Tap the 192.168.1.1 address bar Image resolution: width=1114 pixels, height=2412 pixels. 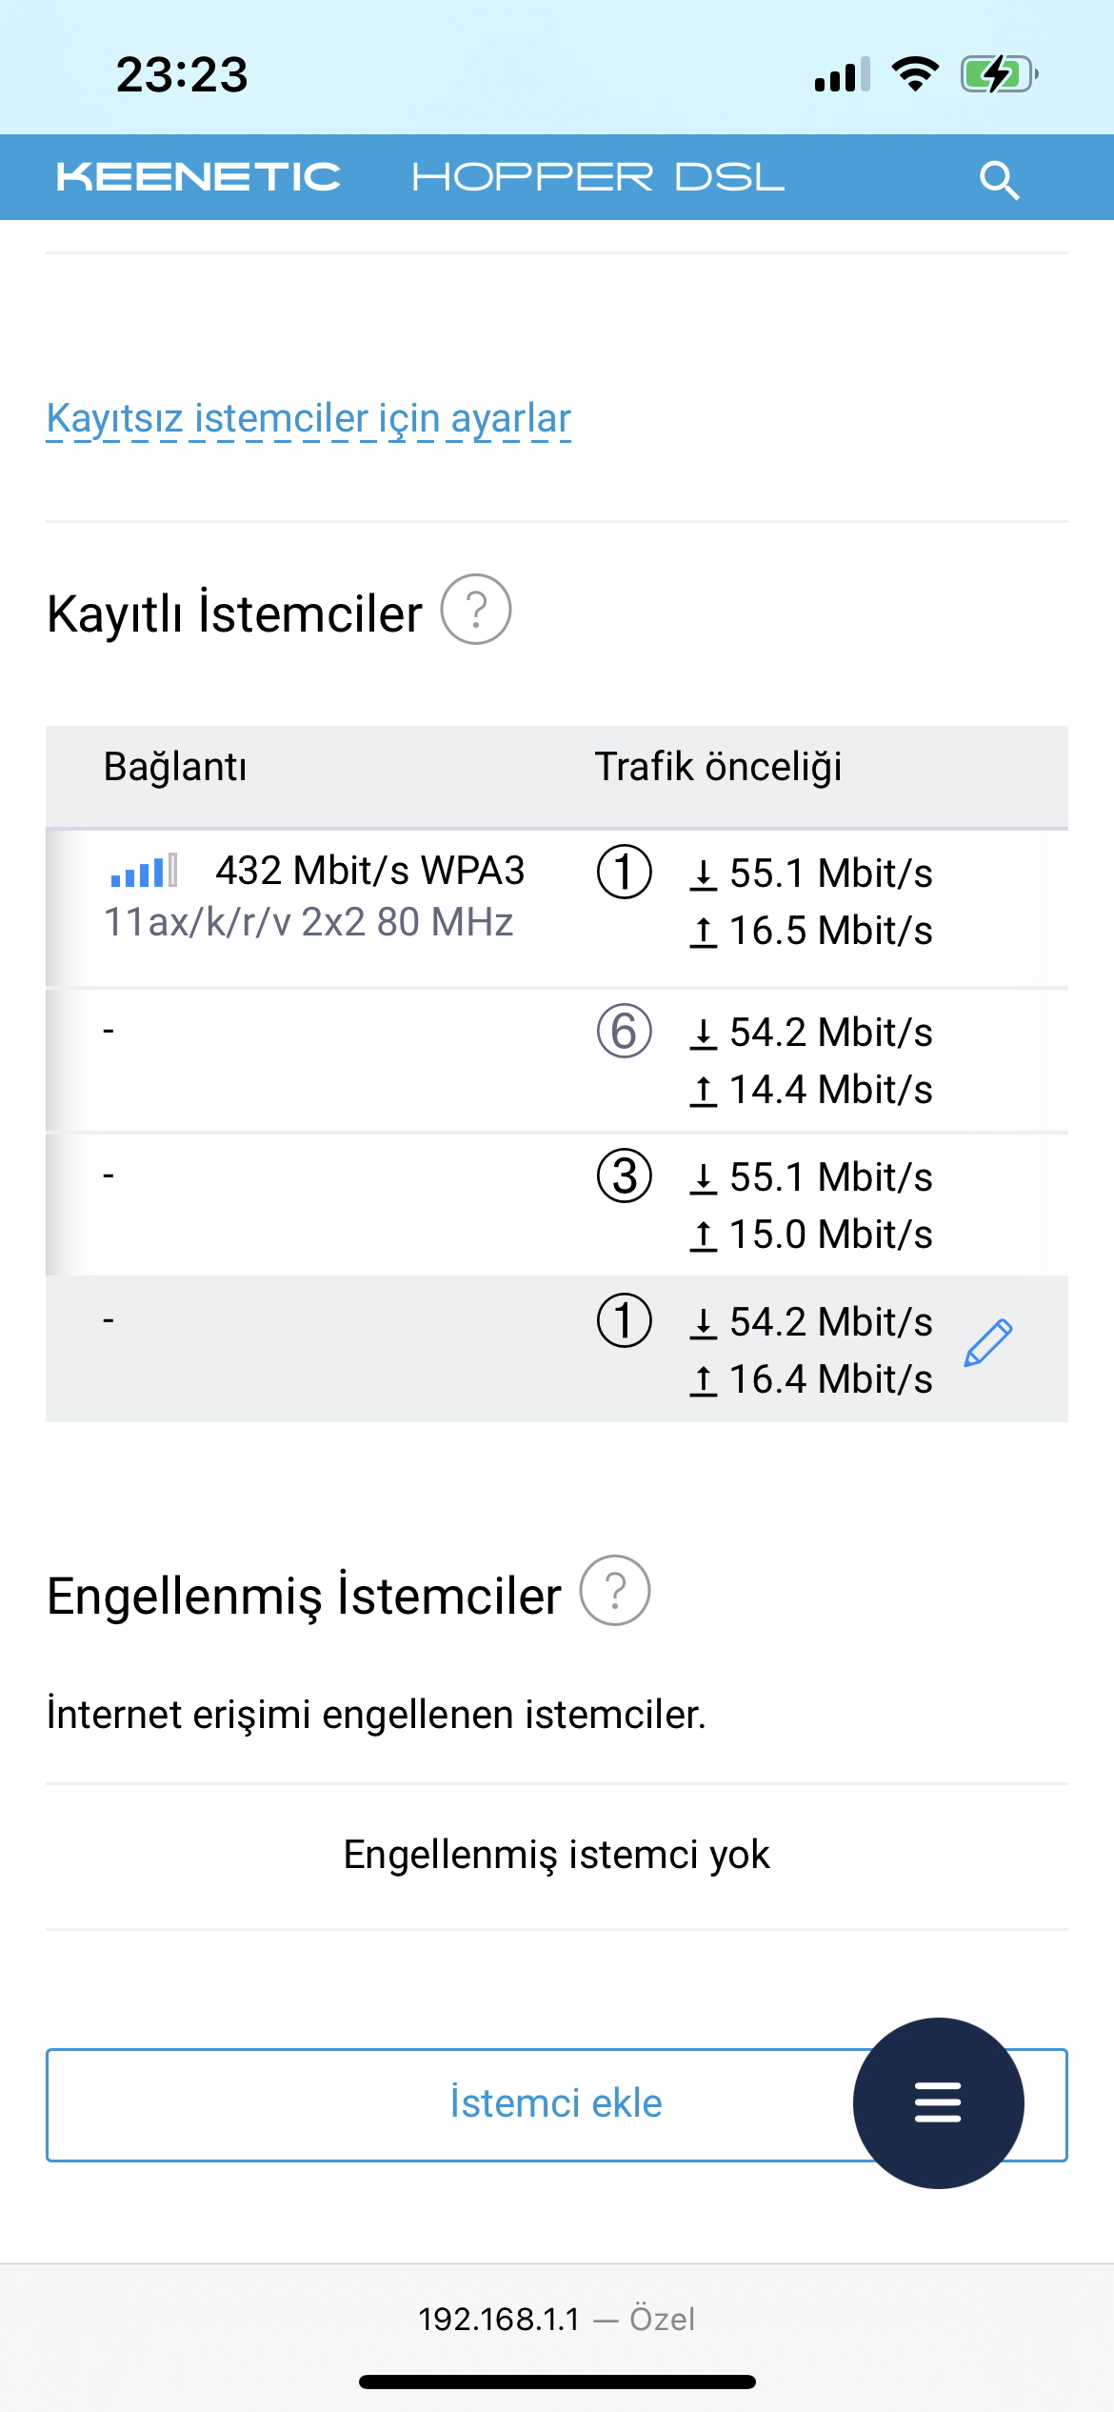point(556,2319)
